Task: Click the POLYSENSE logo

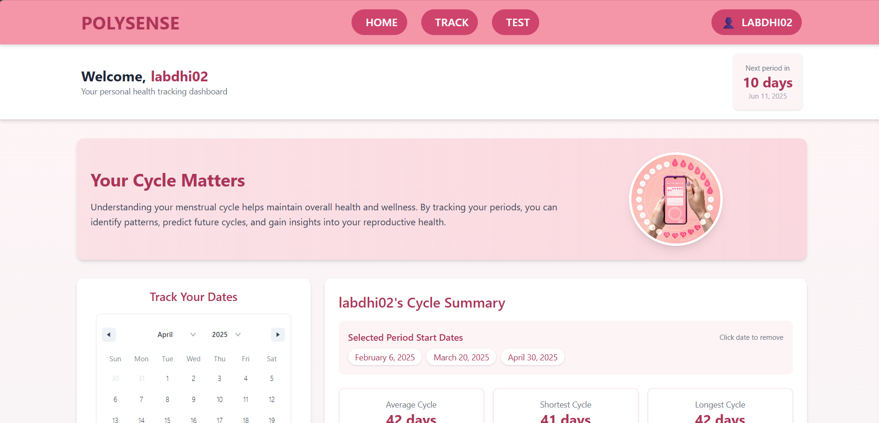Action: pyautogui.click(x=131, y=23)
